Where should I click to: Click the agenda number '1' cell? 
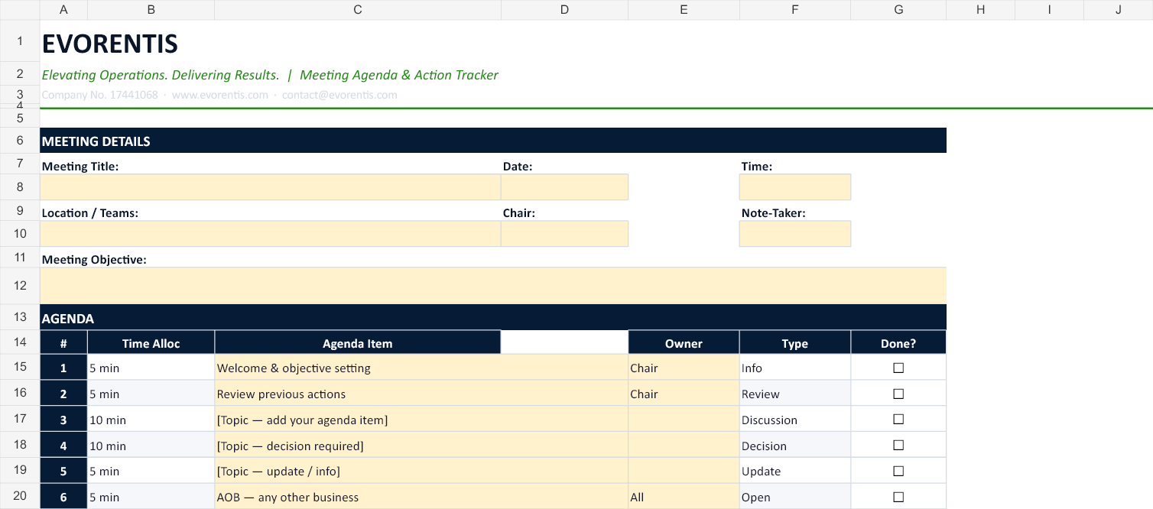click(x=63, y=368)
